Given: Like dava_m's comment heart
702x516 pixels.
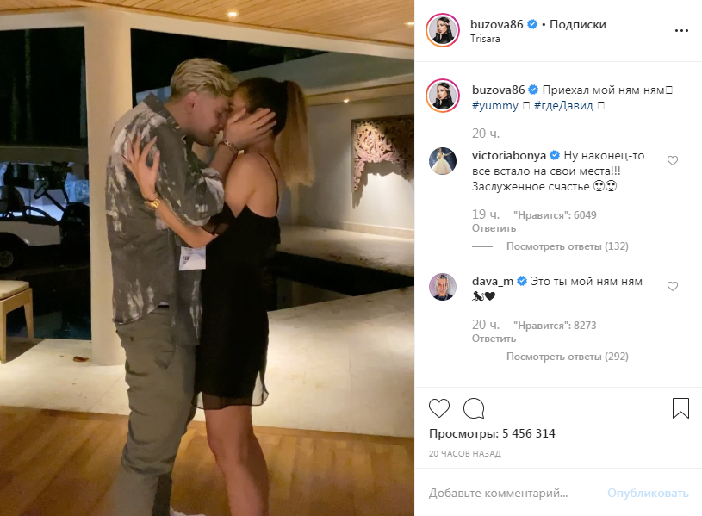Looking at the screenshot, I should pyautogui.click(x=673, y=286).
